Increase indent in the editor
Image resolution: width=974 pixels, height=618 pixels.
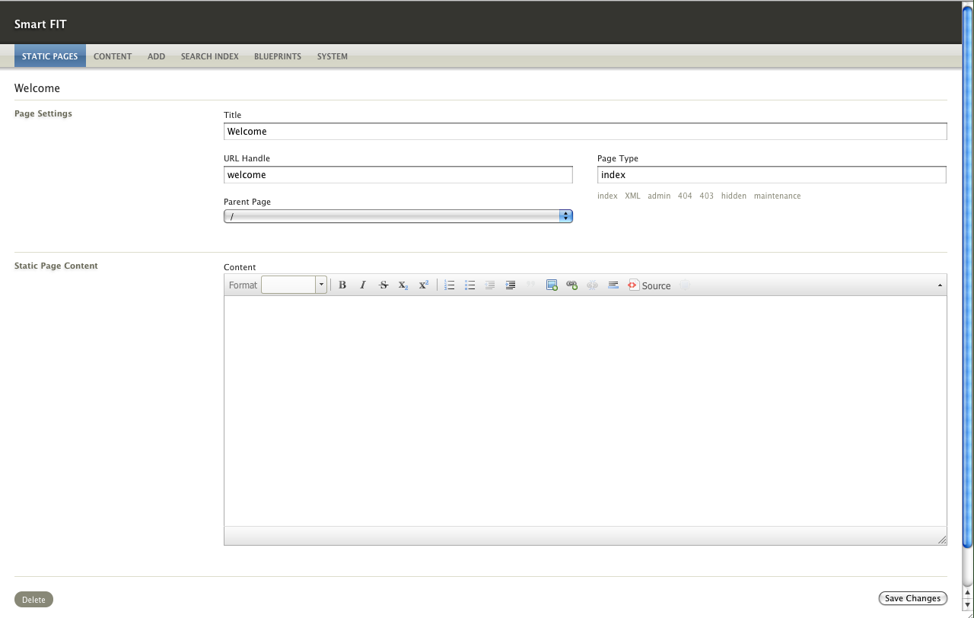coord(511,285)
